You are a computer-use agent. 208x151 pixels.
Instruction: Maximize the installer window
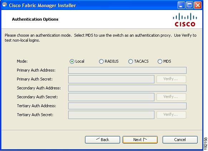coord(189,5)
